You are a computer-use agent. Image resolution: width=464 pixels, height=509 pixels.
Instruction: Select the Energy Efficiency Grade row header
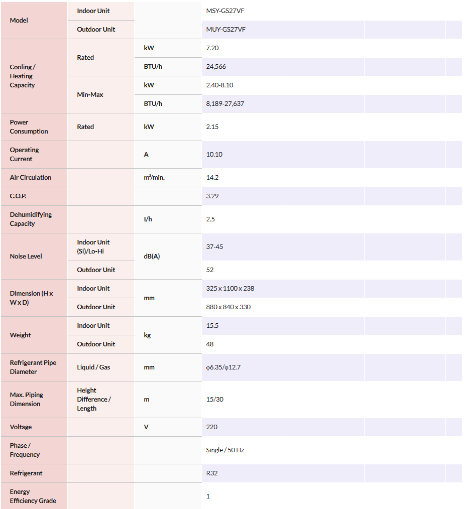point(33,496)
